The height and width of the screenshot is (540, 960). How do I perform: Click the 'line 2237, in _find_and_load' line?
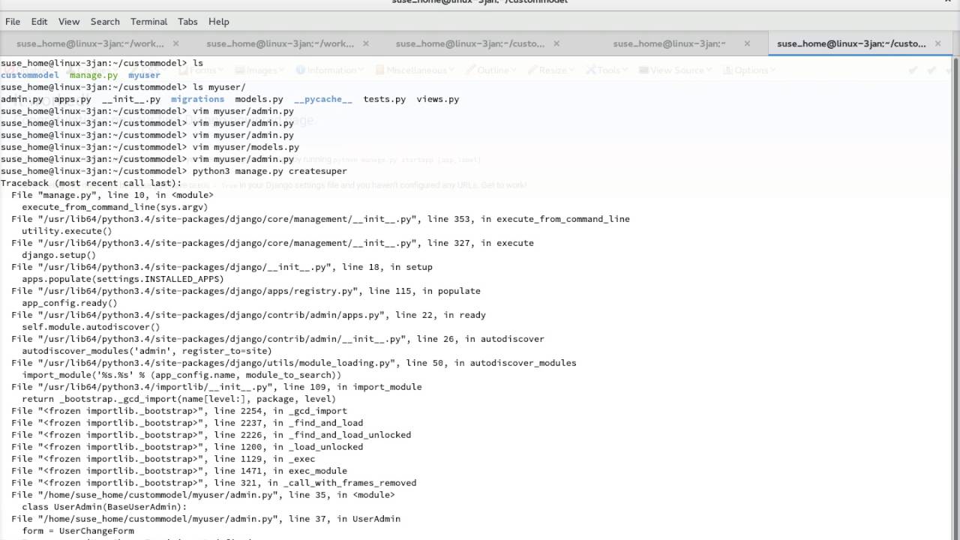point(187,423)
